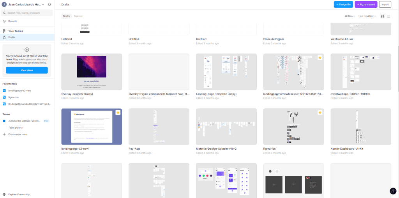Click the Pay-App file name
The image size is (399, 198).
[x=134, y=148]
